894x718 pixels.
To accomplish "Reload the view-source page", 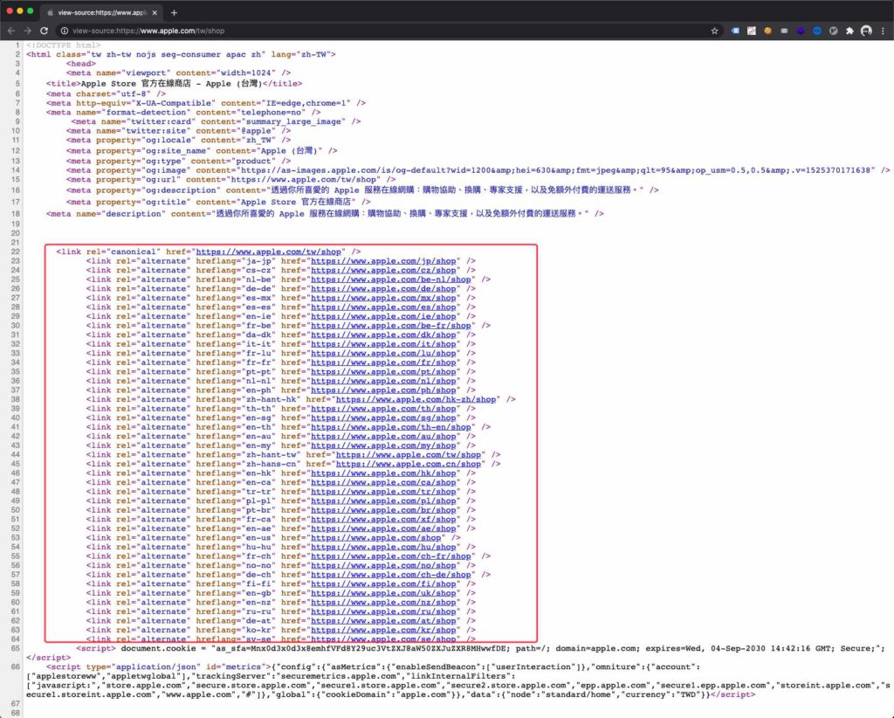I will click(44, 31).
